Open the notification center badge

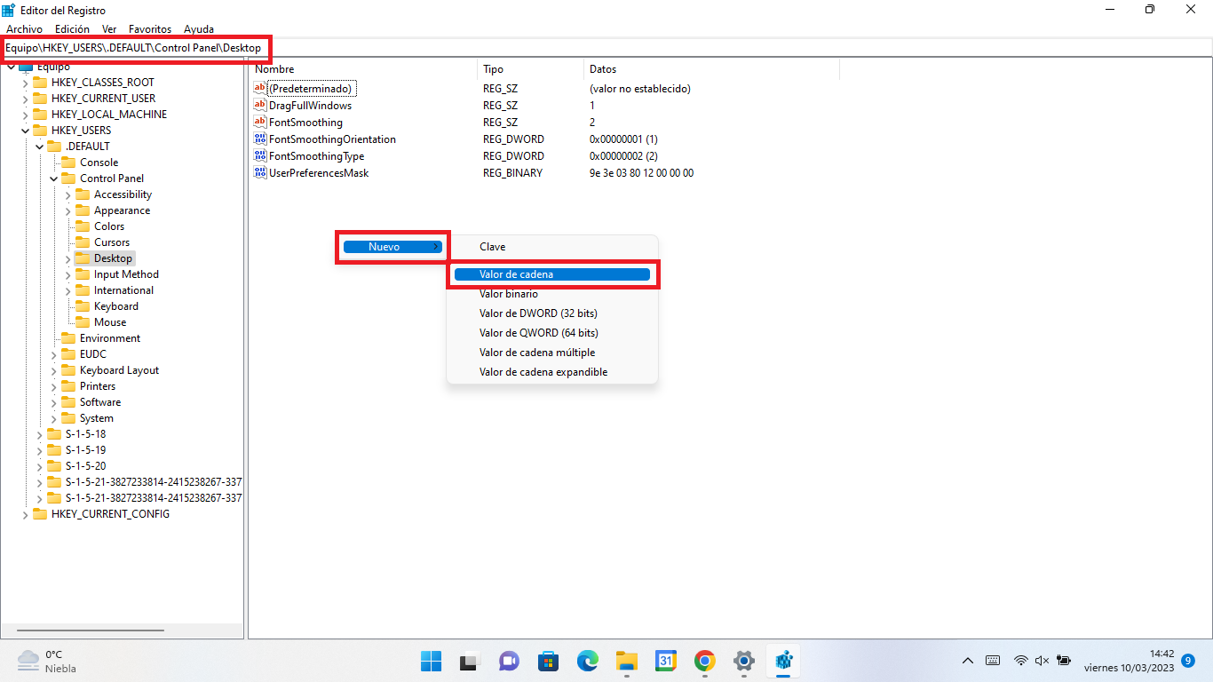pyautogui.click(x=1188, y=661)
